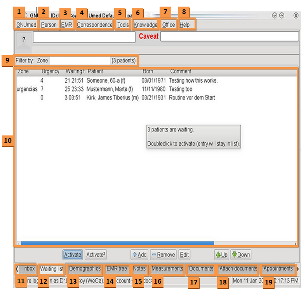Image resolution: width=306 pixels, height=293 pixels.
Task: Open the Knowledge menu
Action: [x=145, y=25]
